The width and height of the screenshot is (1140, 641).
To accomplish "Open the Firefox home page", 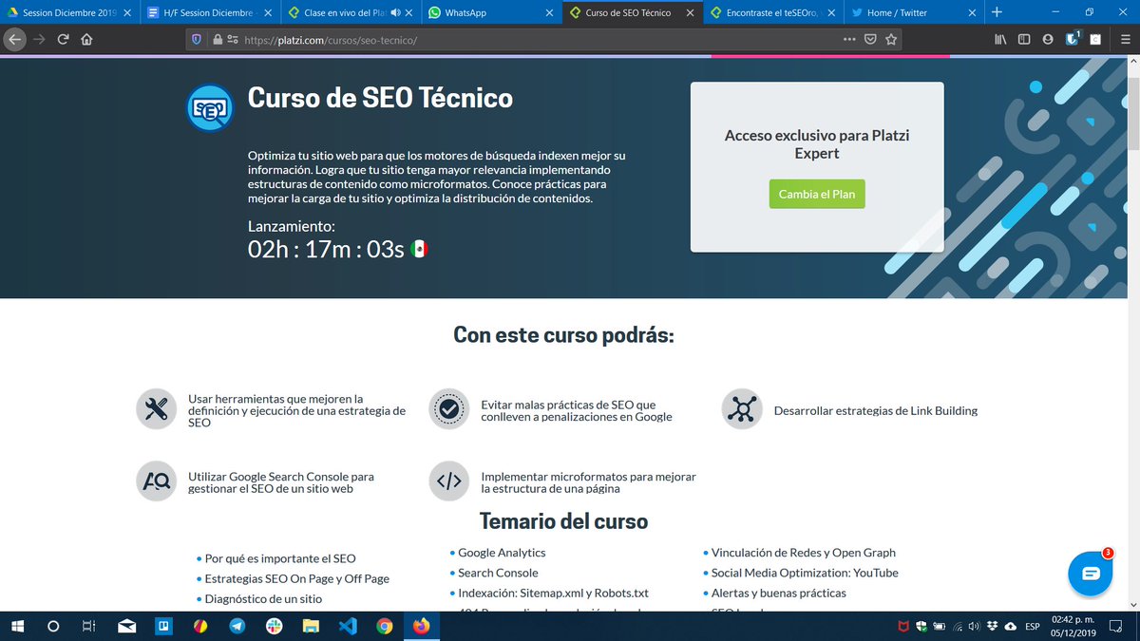I will point(87,40).
